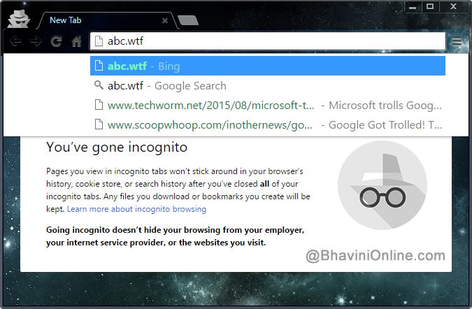This screenshot has width=472, height=309.
Task: Click the back navigation arrow
Action: (x=15, y=41)
